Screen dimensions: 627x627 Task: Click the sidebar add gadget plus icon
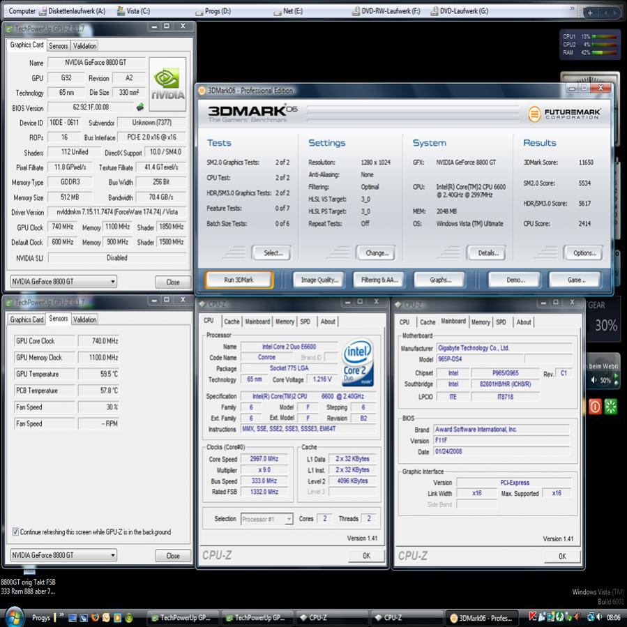pos(590,13)
